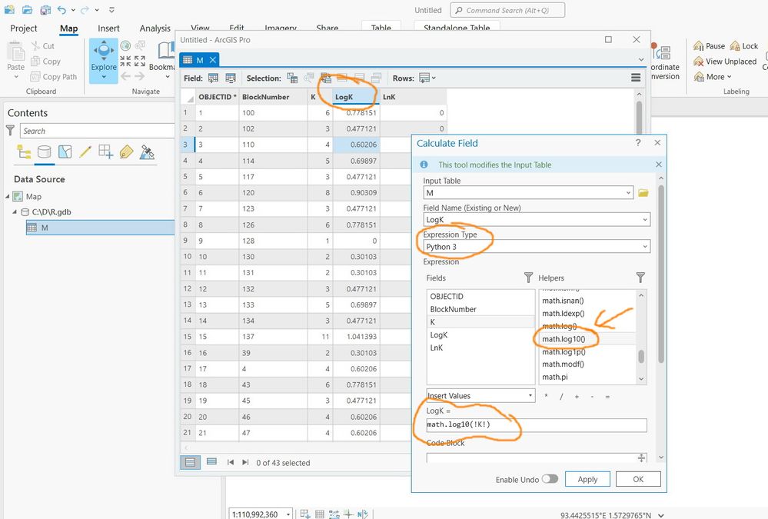
Task: Click the Full Extent globe icon
Action: (x=125, y=45)
